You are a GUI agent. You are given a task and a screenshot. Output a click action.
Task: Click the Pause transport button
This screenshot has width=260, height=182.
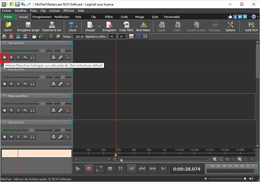(x=120, y=169)
